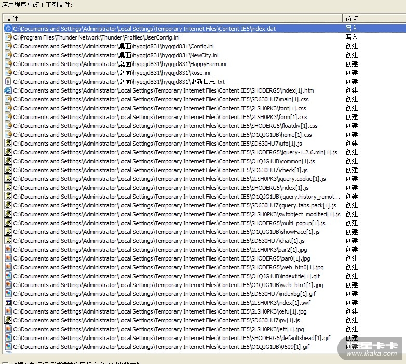This screenshot has height=364, width=406.
Task: Click the gif icon of indextitle[1].gif
Action: [8, 276]
